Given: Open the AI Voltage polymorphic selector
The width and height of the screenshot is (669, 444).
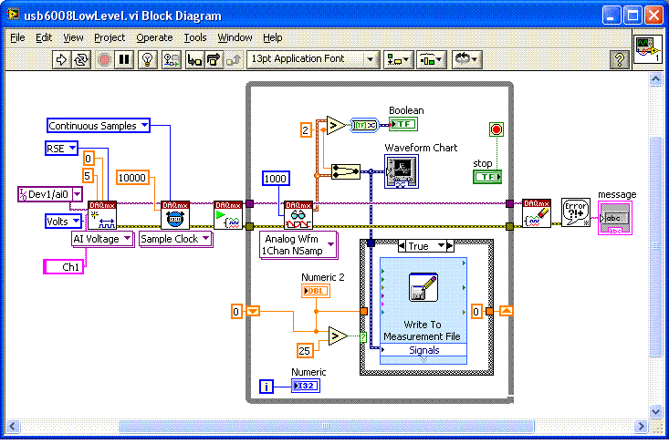Looking at the screenshot, I should coord(102,239).
